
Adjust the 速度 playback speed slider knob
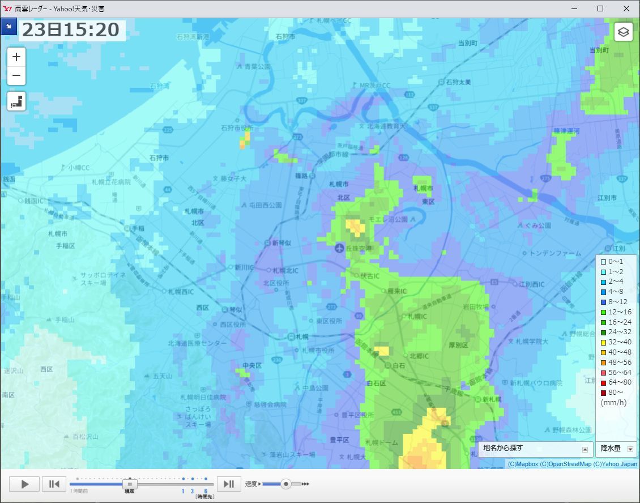pyautogui.click(x=286, y=484)
